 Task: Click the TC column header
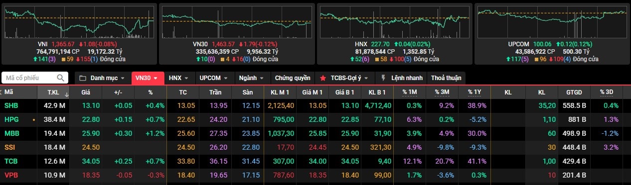[x=183, y=92]
